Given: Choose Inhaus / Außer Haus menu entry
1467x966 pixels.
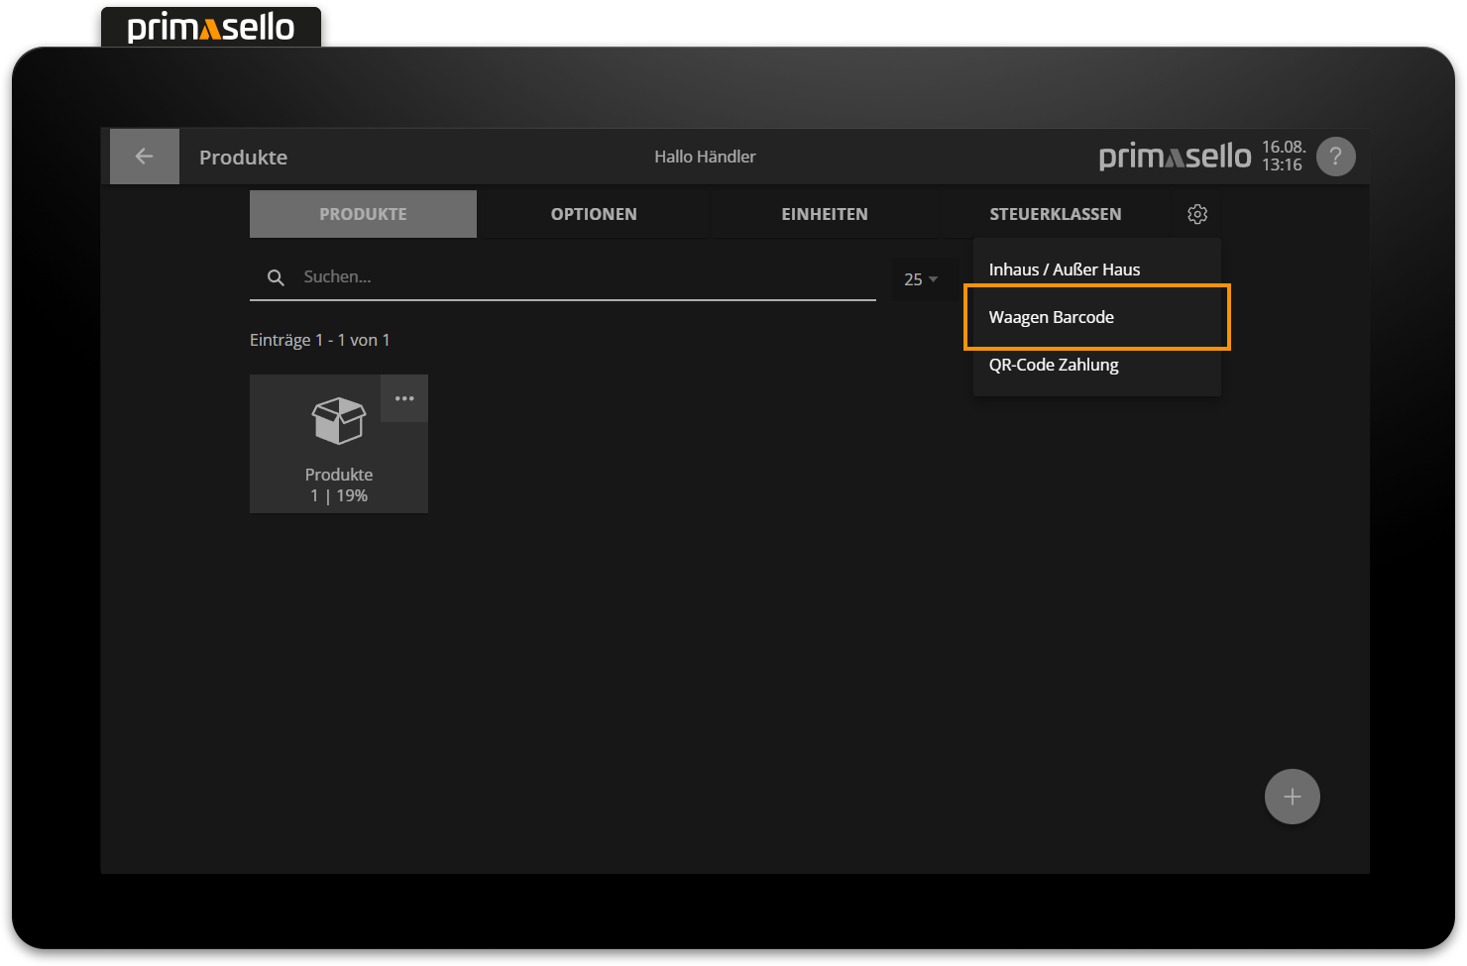Looking at the screenshot, I should point(1065,268).
